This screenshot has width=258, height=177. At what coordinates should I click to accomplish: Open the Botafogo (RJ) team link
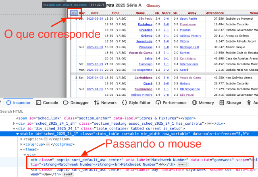189,47
